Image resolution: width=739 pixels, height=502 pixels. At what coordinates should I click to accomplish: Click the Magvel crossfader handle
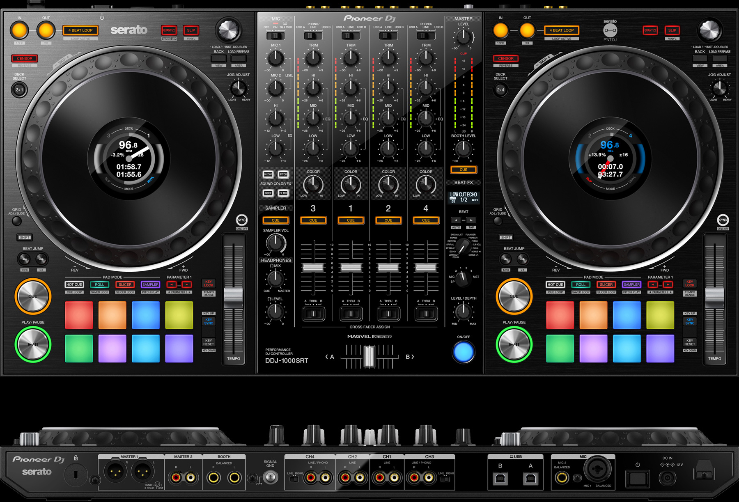point(369,356)
